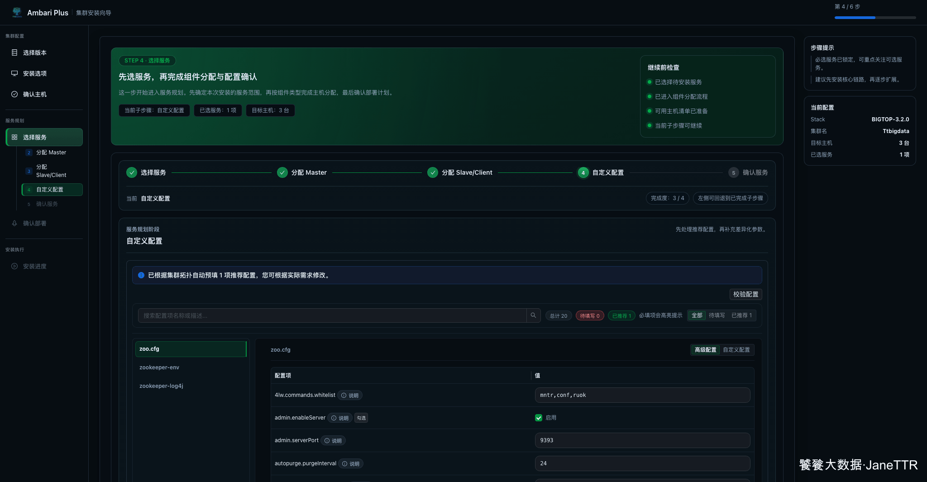The width and height of the screenshot is (927, 482).
Task: Click the BIGTOP-3.2.0 stack value
Action: [890, 119]
